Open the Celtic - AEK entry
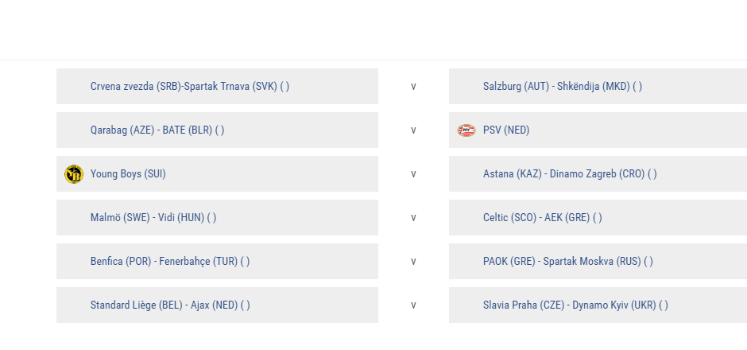This screenshot has width=747, height=350. coord(542,218)
